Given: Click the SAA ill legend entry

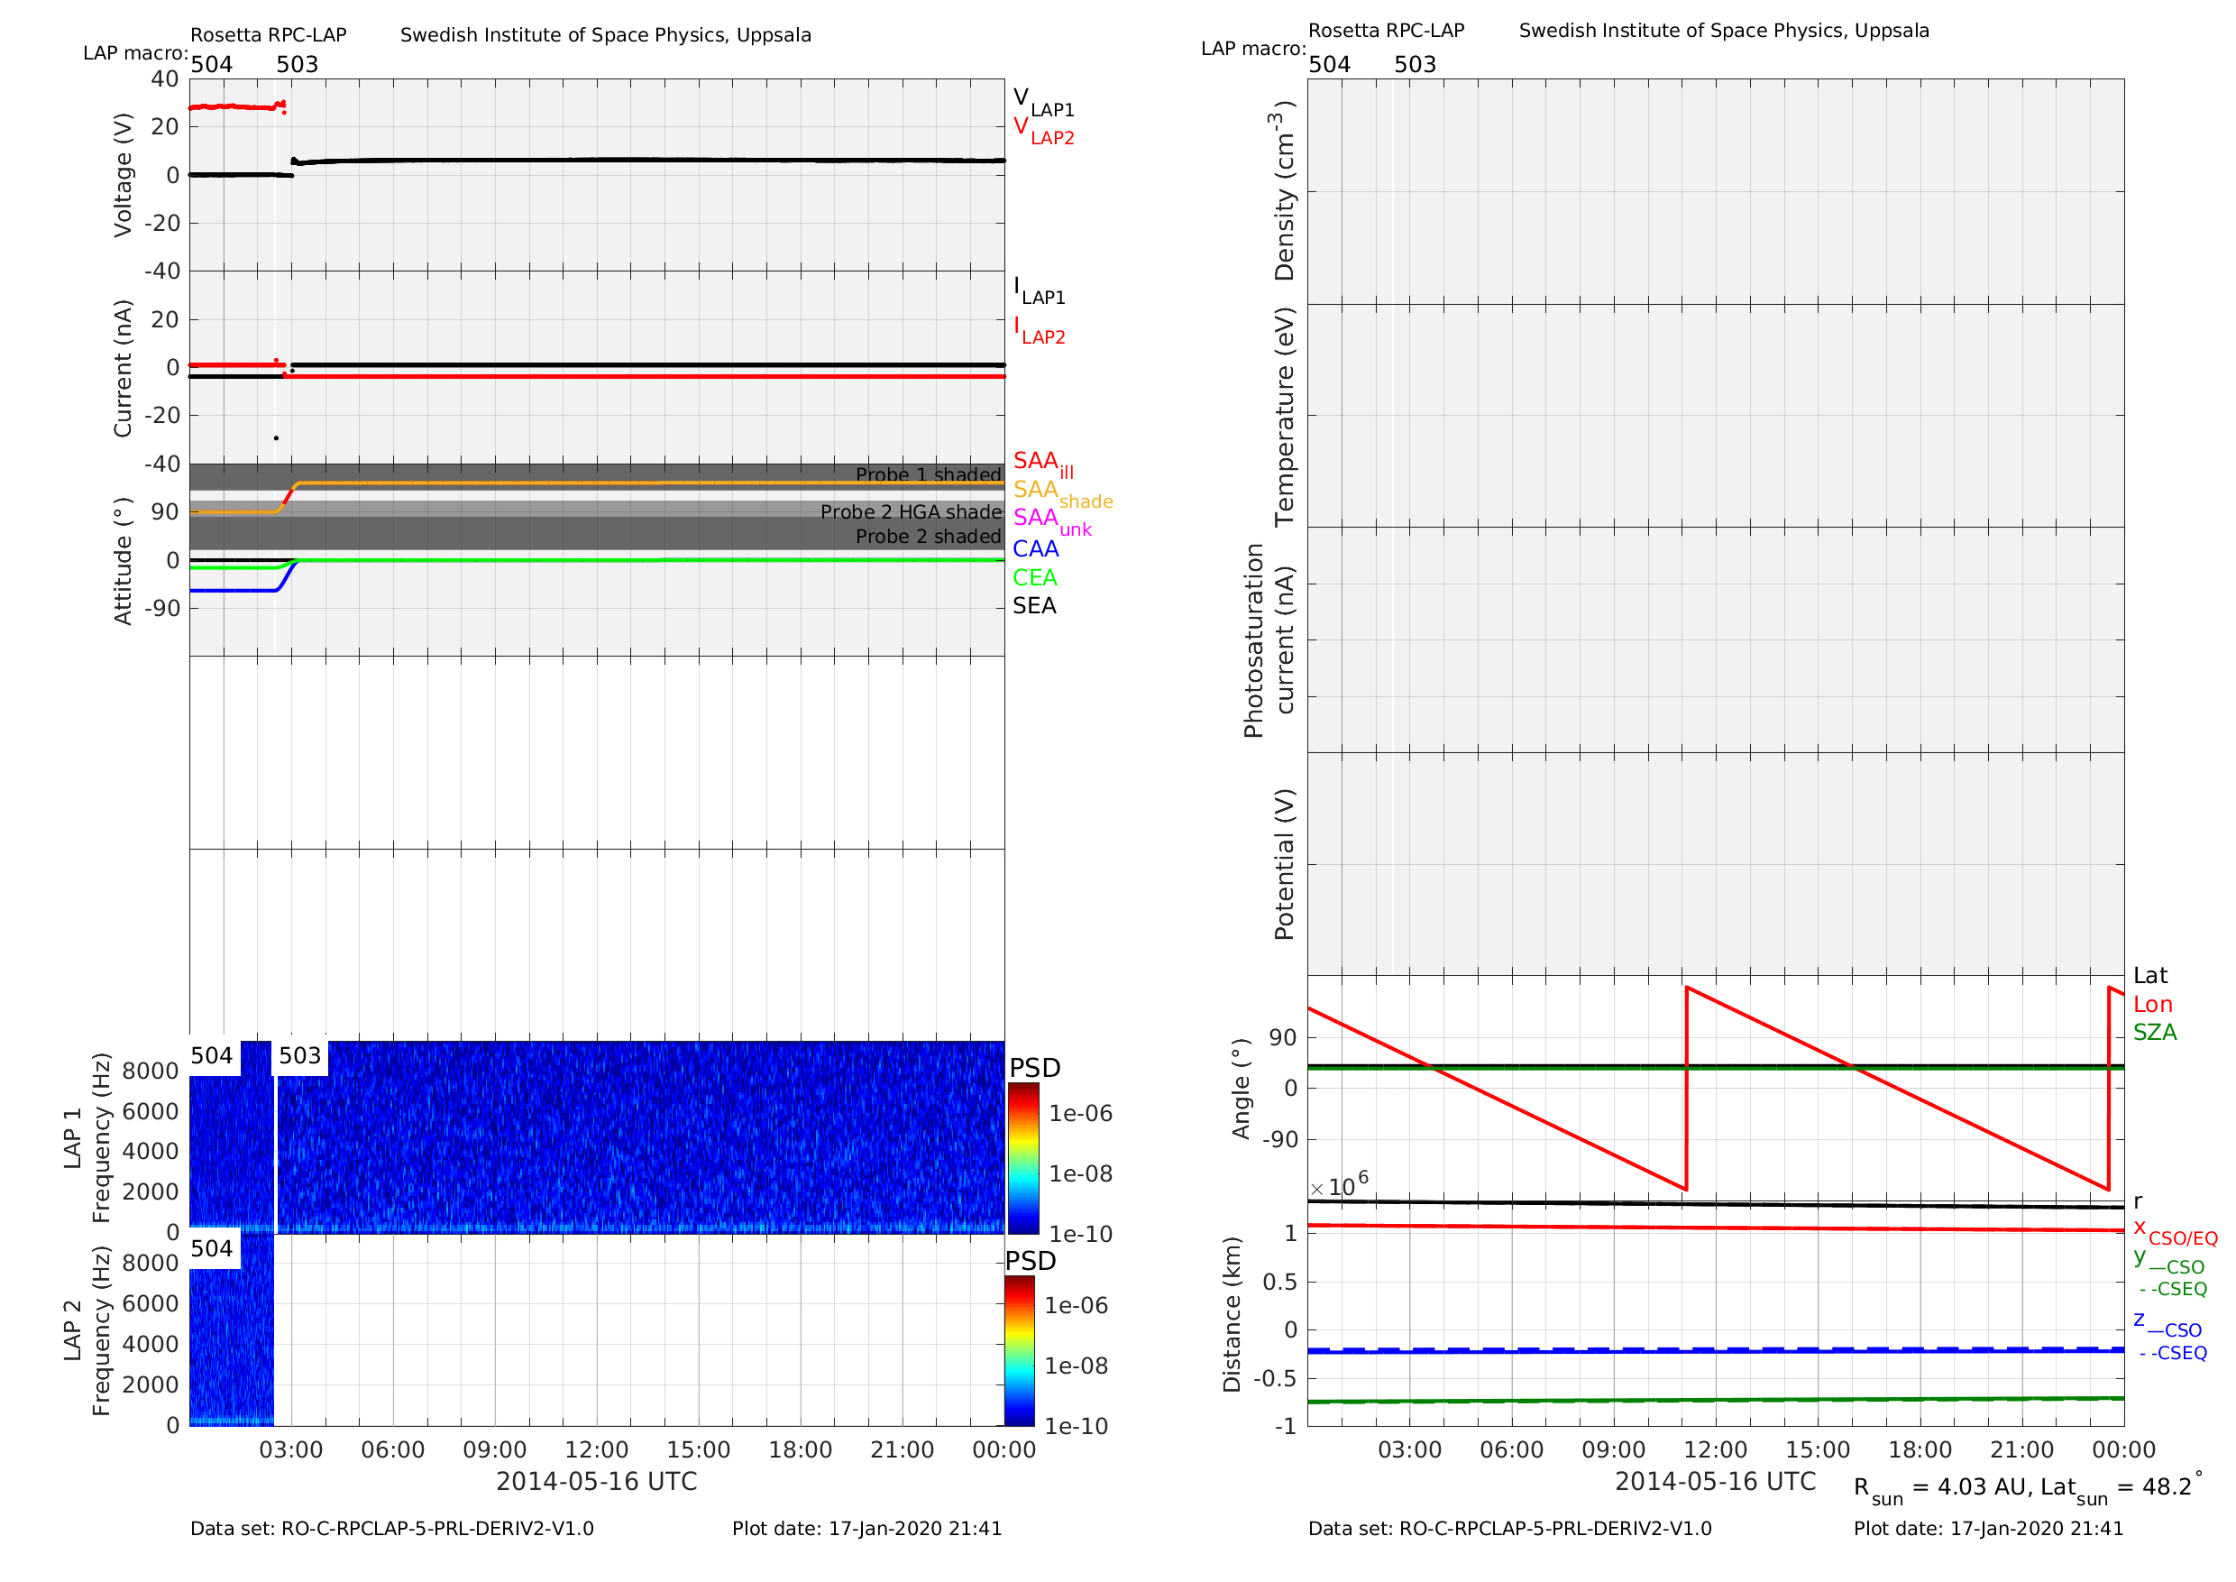Looking at the screenshot, I should pyautogui.click(x=1043, y=464).
